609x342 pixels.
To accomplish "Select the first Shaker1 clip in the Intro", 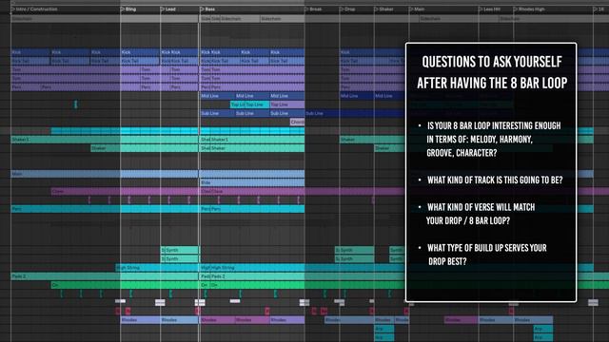I will 66,140.
